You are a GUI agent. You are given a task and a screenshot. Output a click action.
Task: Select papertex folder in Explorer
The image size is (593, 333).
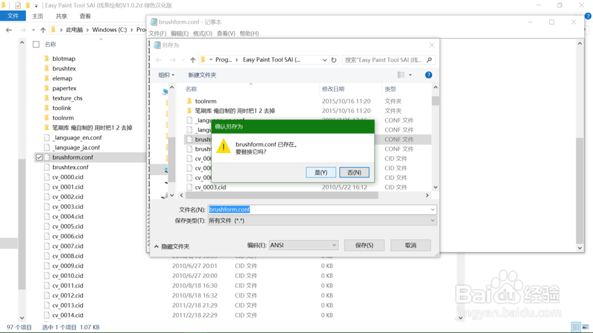(x=64, y=88)
